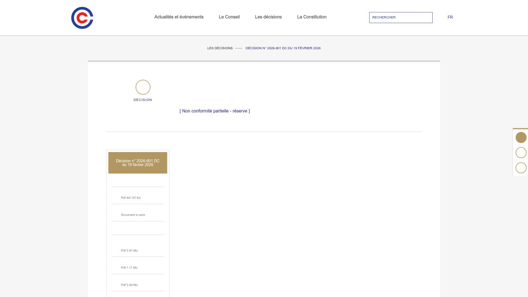528x297 pixels.
Task: Switch language via FR selector
Action: pos(450,17)
